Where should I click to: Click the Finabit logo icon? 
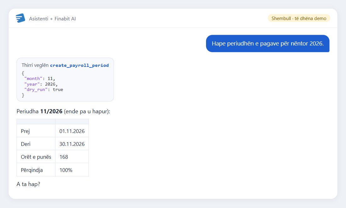(x=20, y=18)
